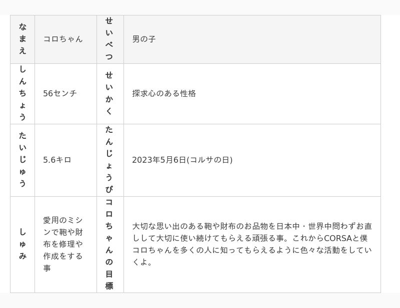Viewport: 400px width, 308px height.
Task: Click the しんちょう header cell
Action: 22,93
